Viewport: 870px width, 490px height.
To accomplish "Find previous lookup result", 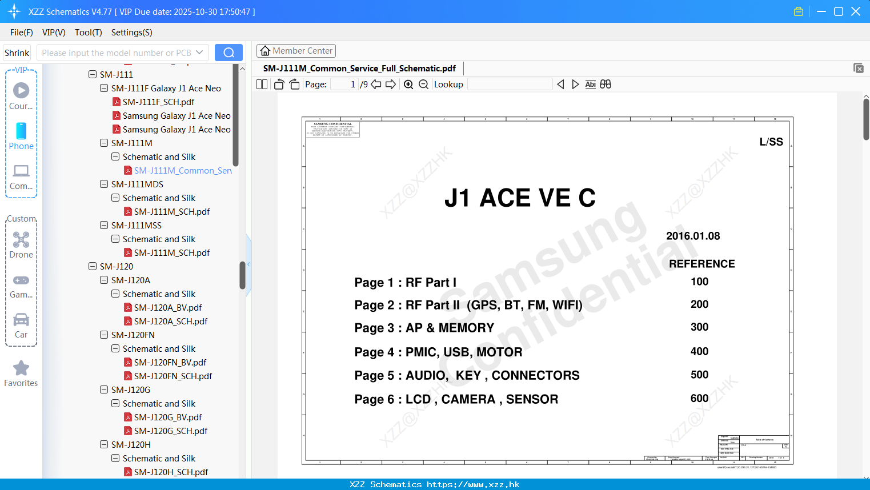I will (x=560, y=84).
